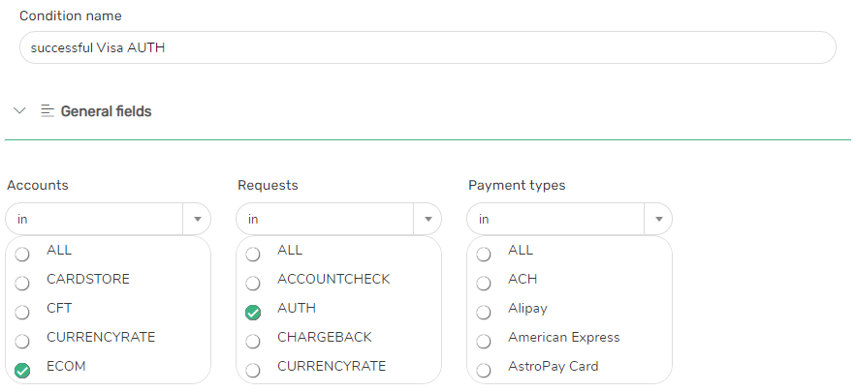Screen dimensions: 856x392
Task: Choose the CFT account option
Action: 22,313
